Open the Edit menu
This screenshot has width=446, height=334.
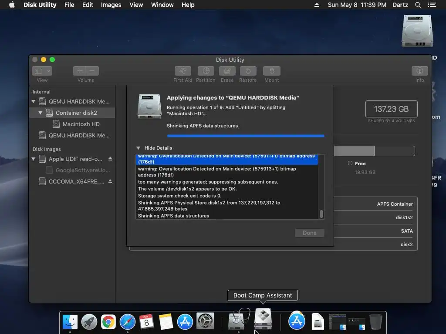point(88,5)
